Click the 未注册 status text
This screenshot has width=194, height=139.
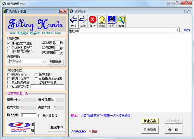(x=93, y=131)
